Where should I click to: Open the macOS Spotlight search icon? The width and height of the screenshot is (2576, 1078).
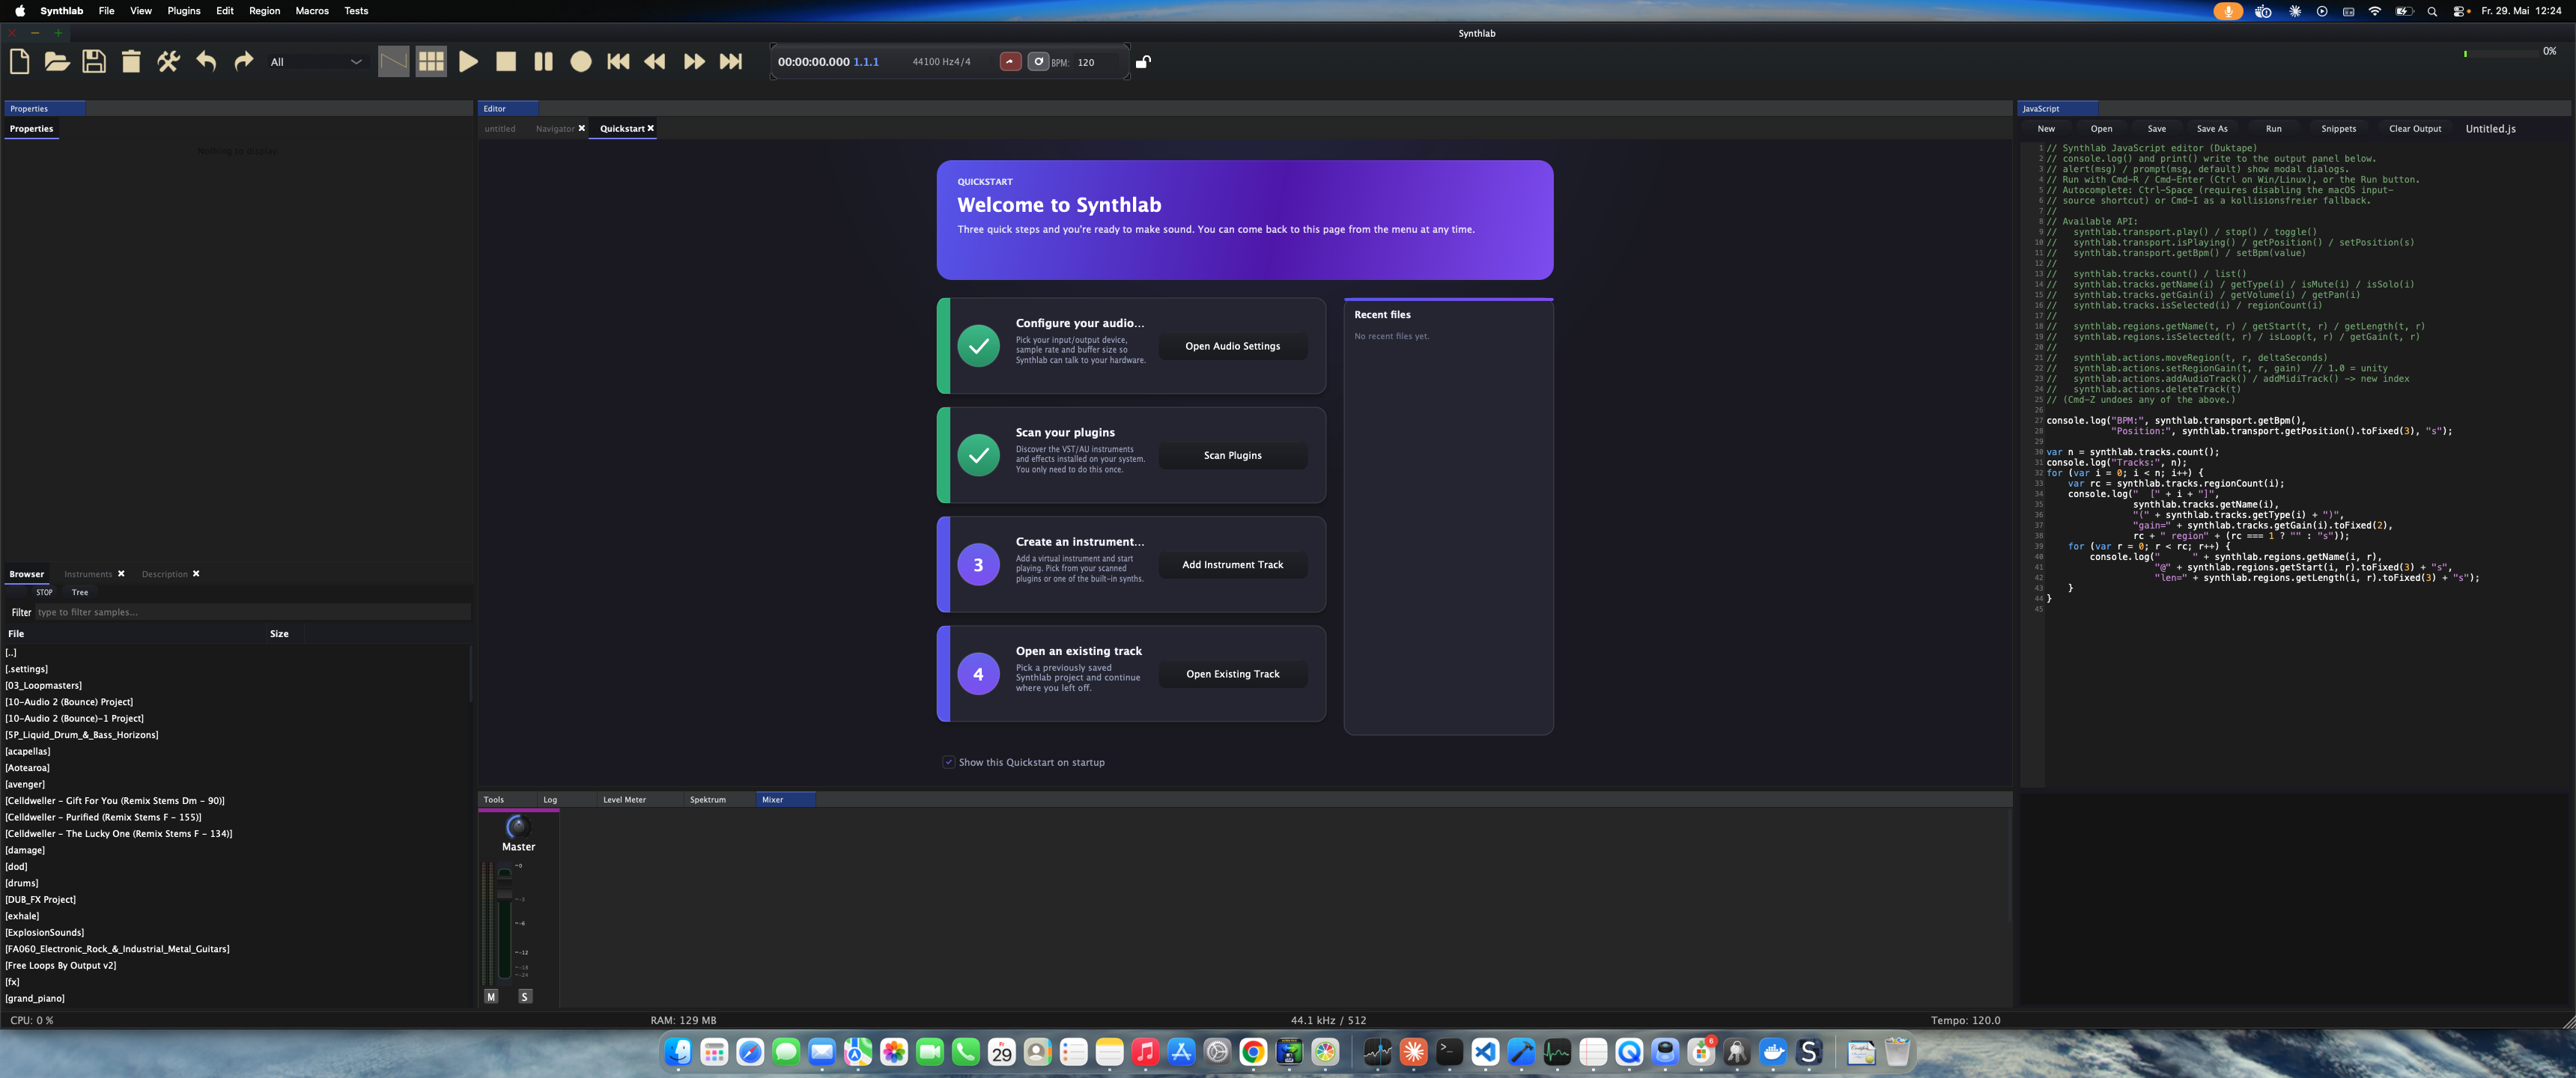click(2432, 11)
